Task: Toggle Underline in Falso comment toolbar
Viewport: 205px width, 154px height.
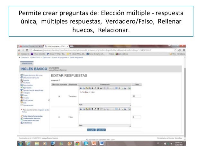Action: pos(98,109)
